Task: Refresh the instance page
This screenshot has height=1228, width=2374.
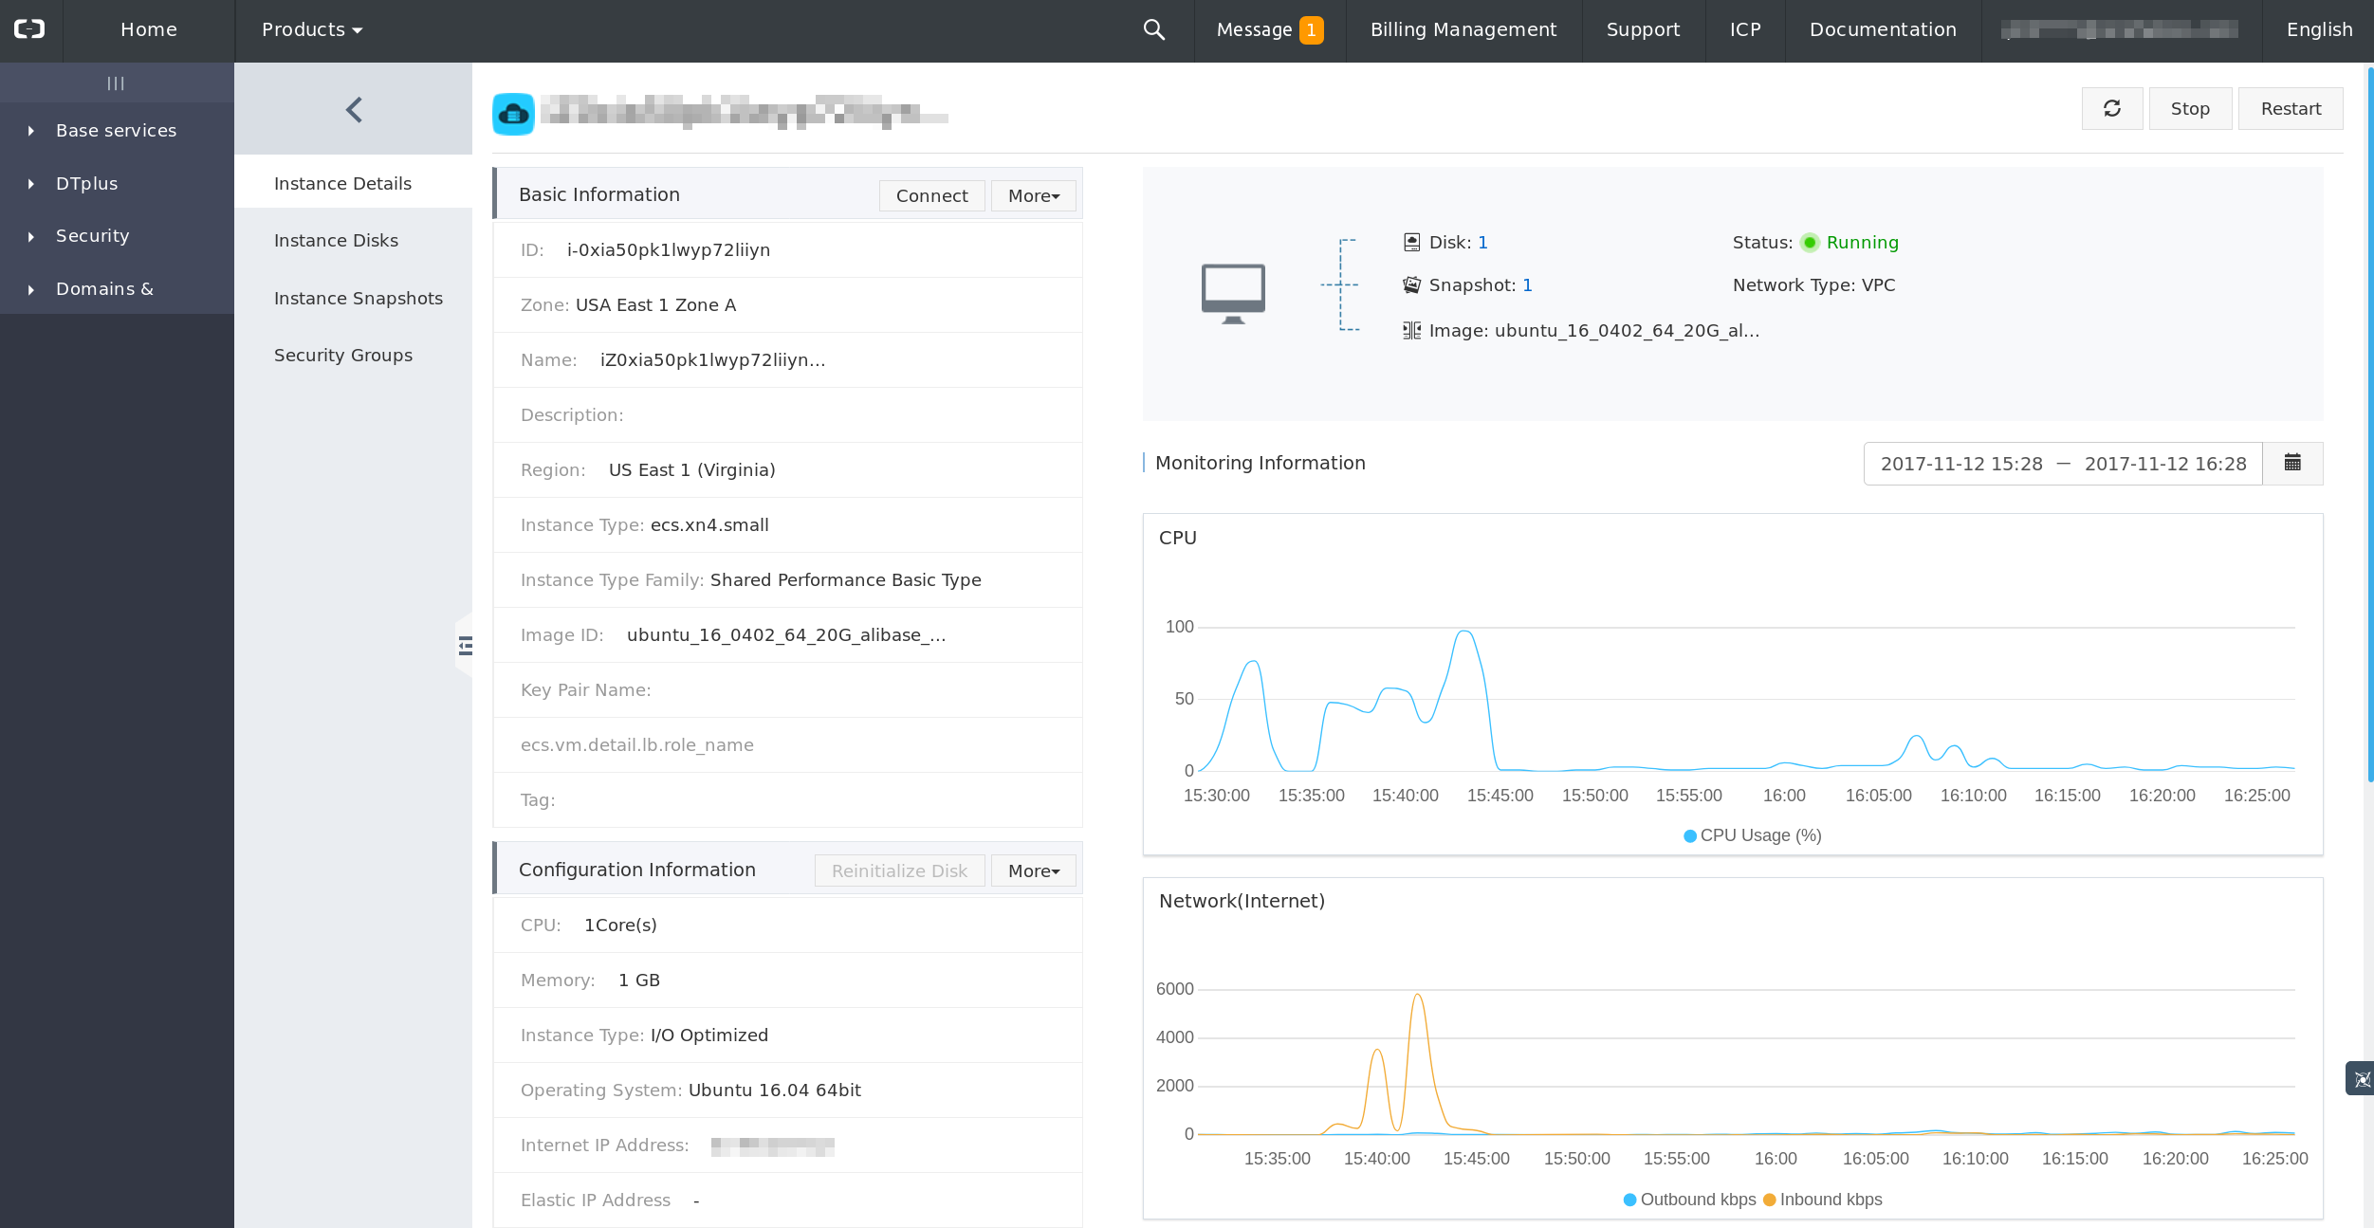Action: (2111, 108)
